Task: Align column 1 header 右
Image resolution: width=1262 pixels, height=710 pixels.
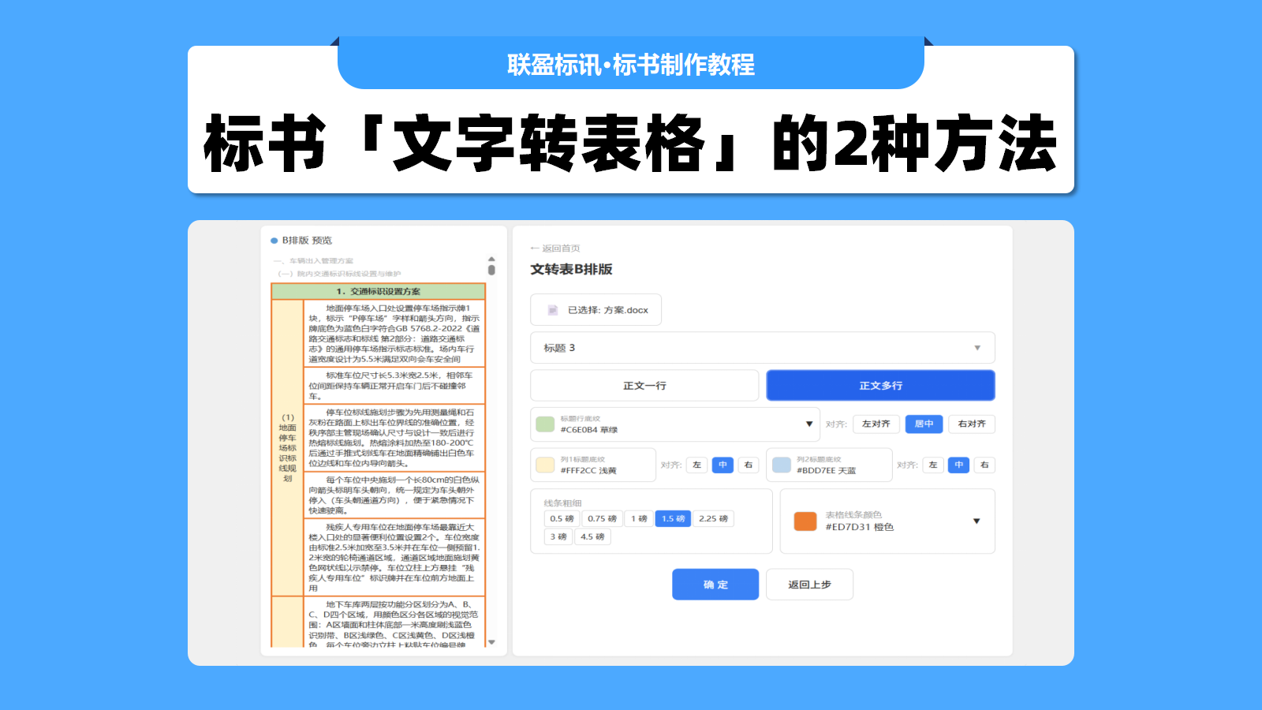Action: [749, 465]
